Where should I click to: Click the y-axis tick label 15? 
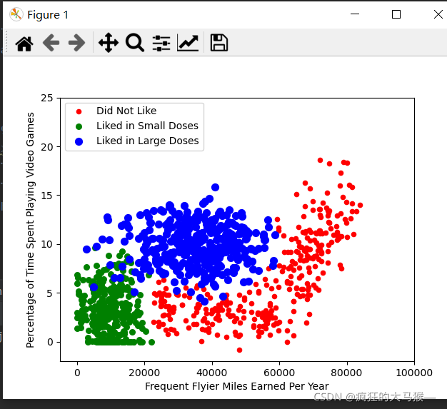pyautogui.click(x=47, y=196)
